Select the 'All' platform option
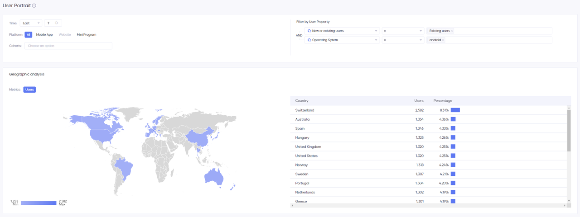This screenshot has width=580, height=217. [x=28, y=34]
